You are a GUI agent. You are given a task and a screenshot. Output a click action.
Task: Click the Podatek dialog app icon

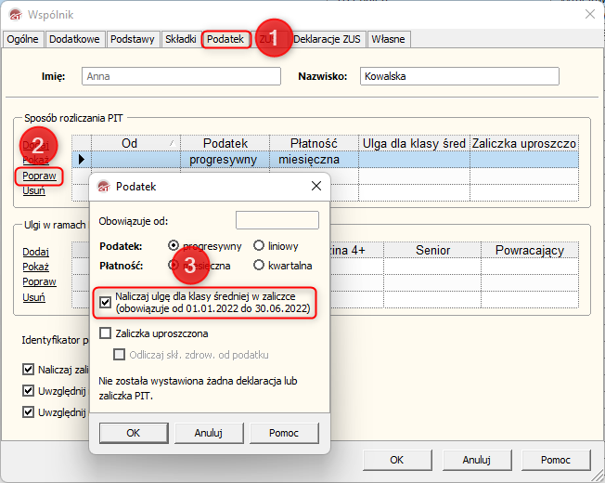(104, 187)
